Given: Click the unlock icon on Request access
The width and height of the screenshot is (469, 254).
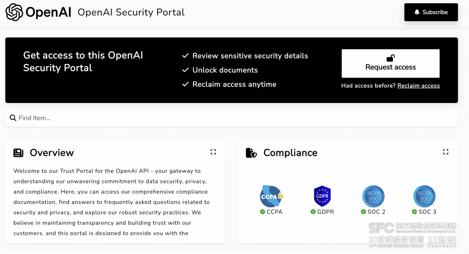Looking at the screenshot, I should click(x=390, y=58).
